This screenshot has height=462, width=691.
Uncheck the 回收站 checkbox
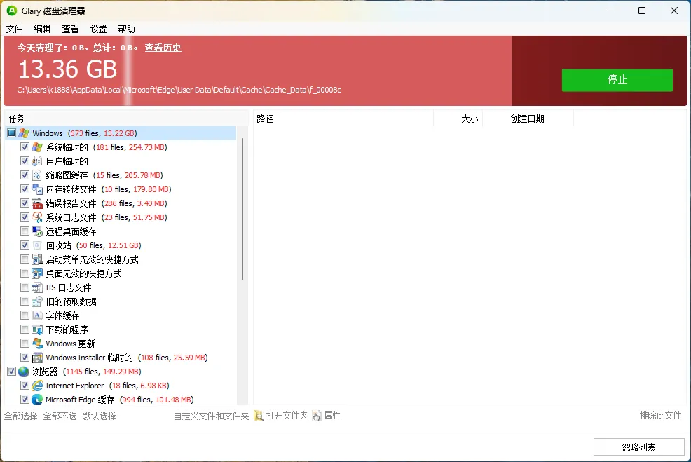(25, 245)
